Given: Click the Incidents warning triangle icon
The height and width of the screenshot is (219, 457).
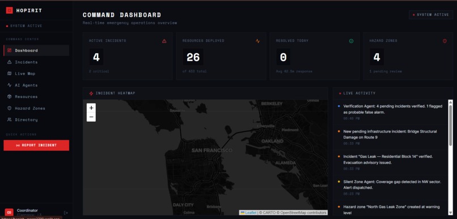Looking at the screenshot, I should click(x=9, y=62).
